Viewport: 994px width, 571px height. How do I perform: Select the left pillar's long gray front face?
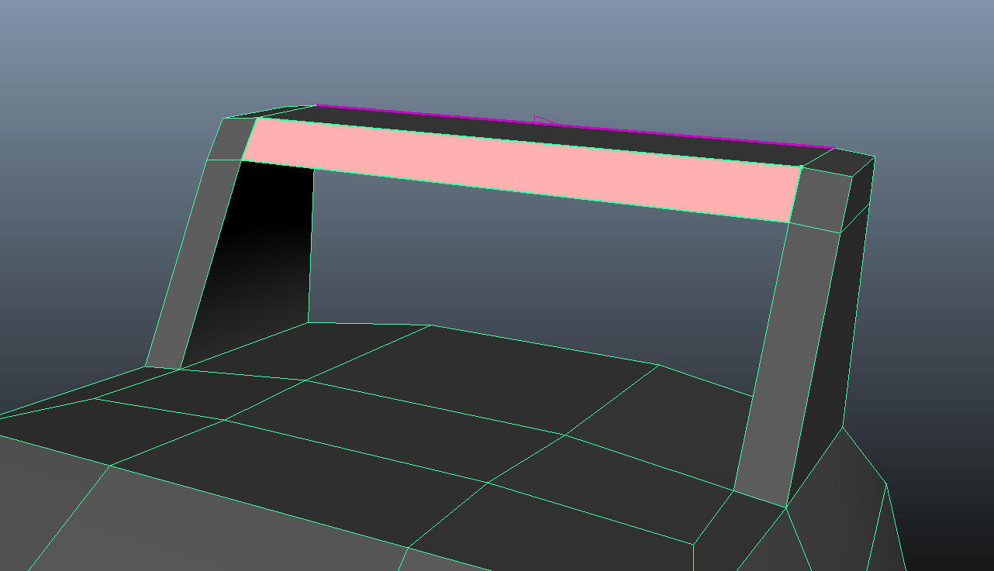click(194, 263)
